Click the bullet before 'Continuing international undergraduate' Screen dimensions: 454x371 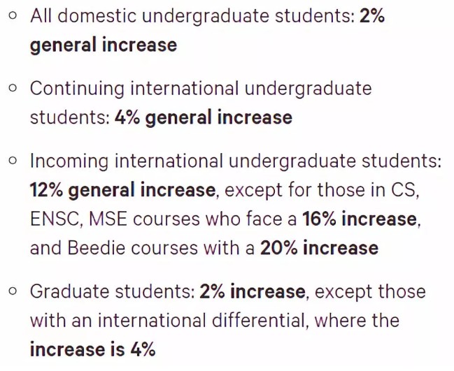[13, 88]
